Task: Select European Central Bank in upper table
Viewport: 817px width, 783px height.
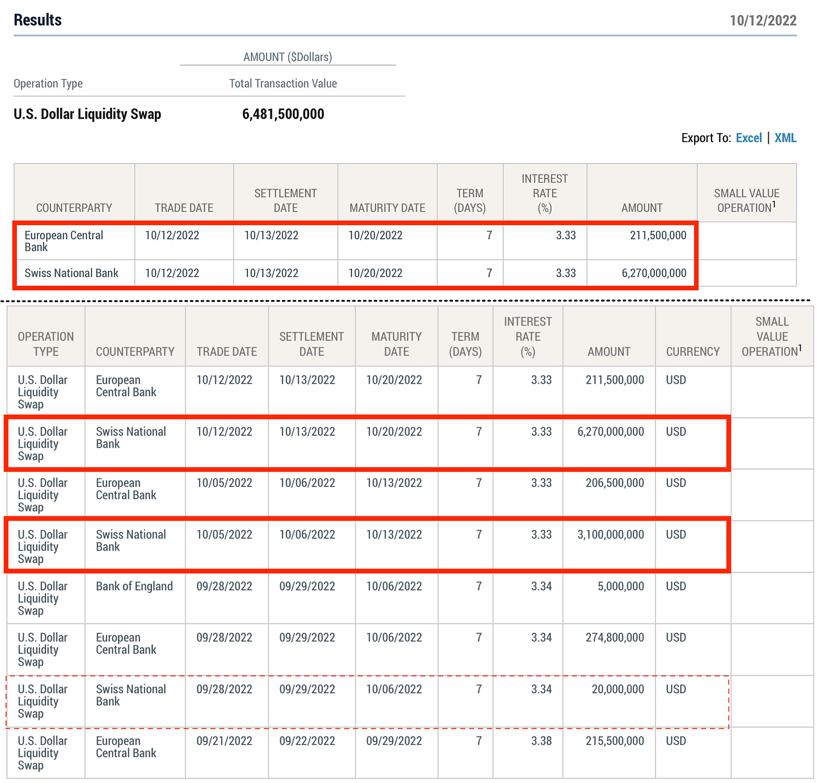Action: click(64, 241)
